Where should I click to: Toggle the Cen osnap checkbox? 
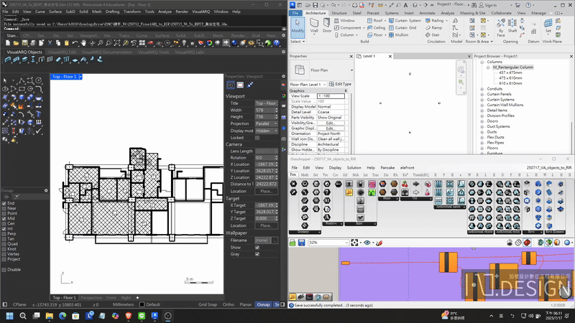pyautogui.click(x=4, y=224)
